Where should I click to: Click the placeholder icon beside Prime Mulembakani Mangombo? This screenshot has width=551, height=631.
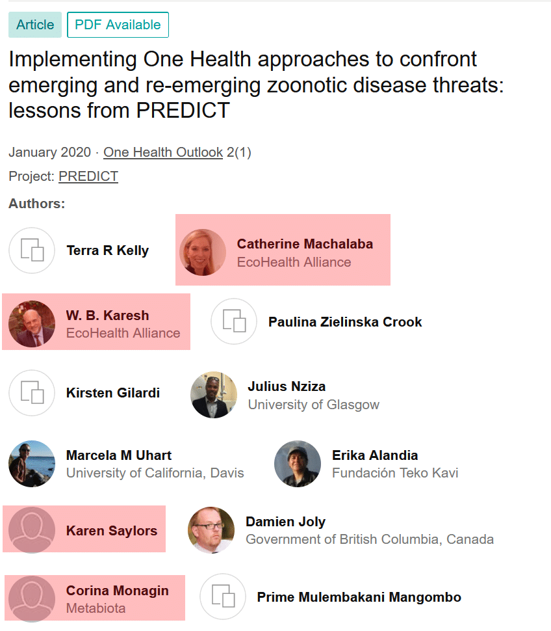(223, 597)
